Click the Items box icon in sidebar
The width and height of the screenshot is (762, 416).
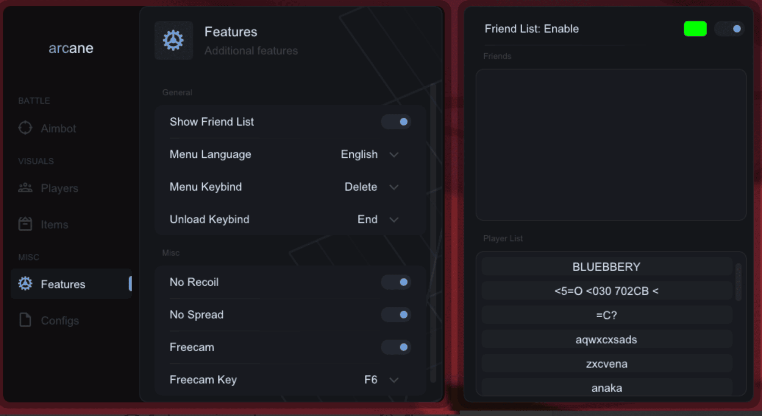click(25, 224)
